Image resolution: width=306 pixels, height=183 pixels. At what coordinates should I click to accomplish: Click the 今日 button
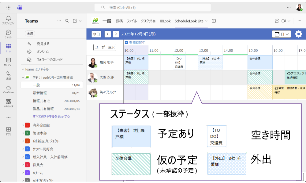(96, 34)
